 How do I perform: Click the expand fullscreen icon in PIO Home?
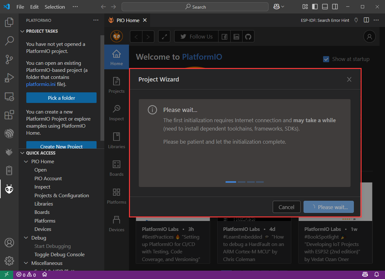point(164,37)
